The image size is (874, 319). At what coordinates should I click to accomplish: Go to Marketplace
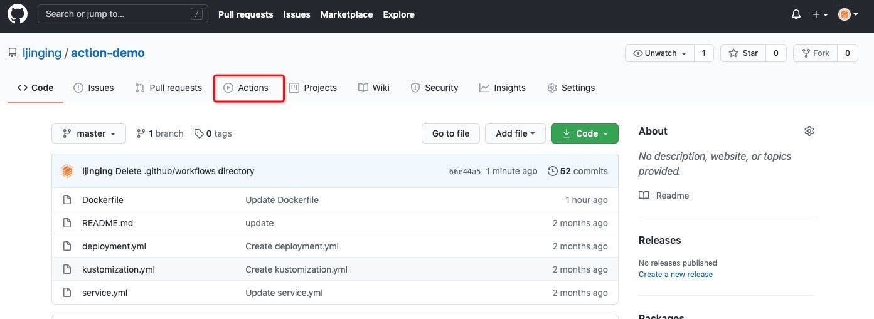[x=346, y=14]
